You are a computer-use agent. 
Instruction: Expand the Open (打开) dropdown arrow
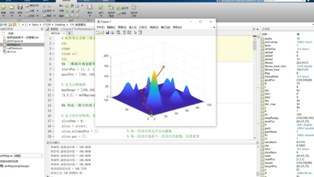tap(12, 16)
